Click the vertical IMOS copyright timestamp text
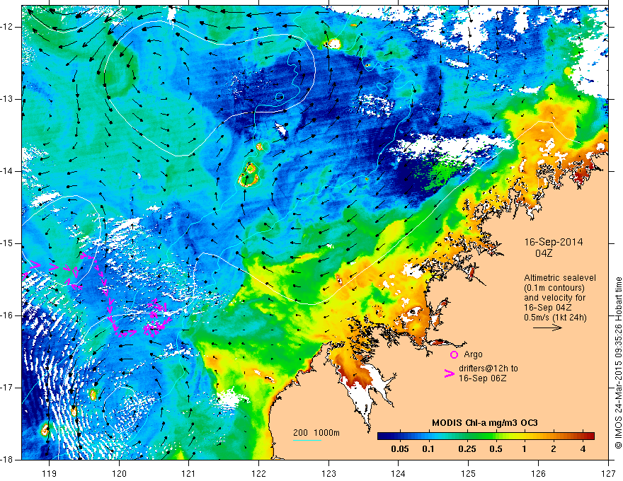The image size is (623, 481). tap(618, 363)
